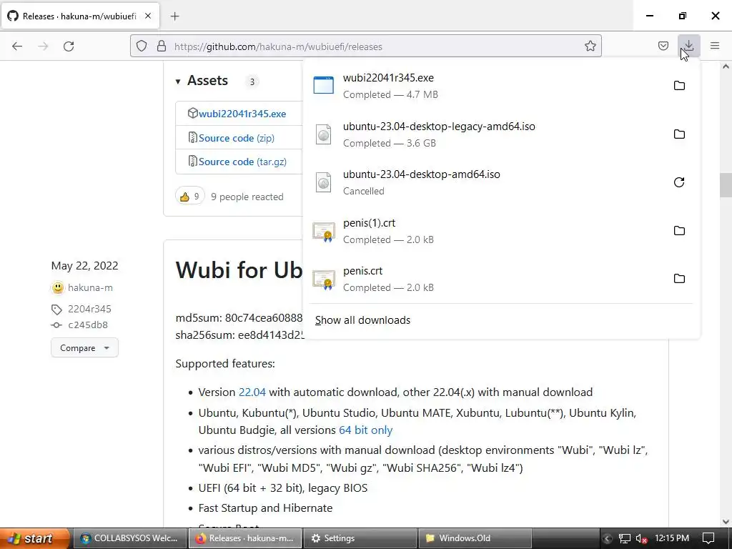The height and width of the screenshot is (549, 732).
Task: Click Show all downloads
Action: click(x=362, y=320)
